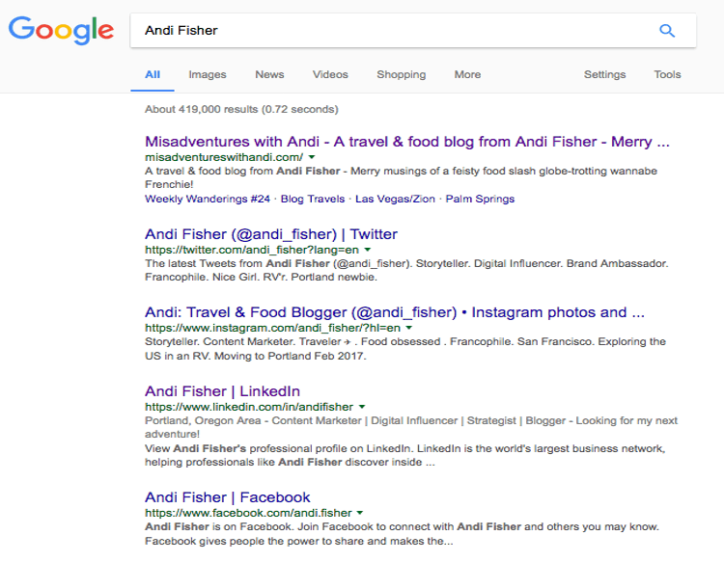This screenshot has width=724, height=562.
Task: Click the LinkedIn snippet starting Portland, Oregon Area
Action: coord(411,427)
